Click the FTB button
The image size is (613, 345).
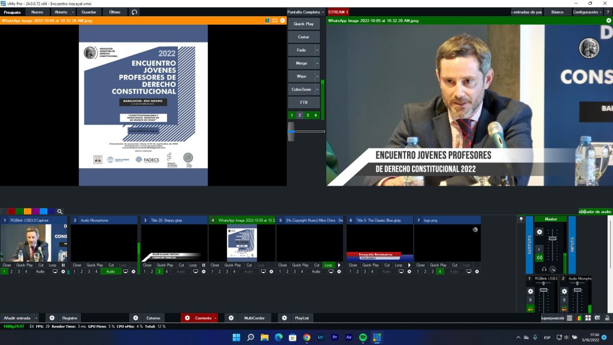coord(304,102)
